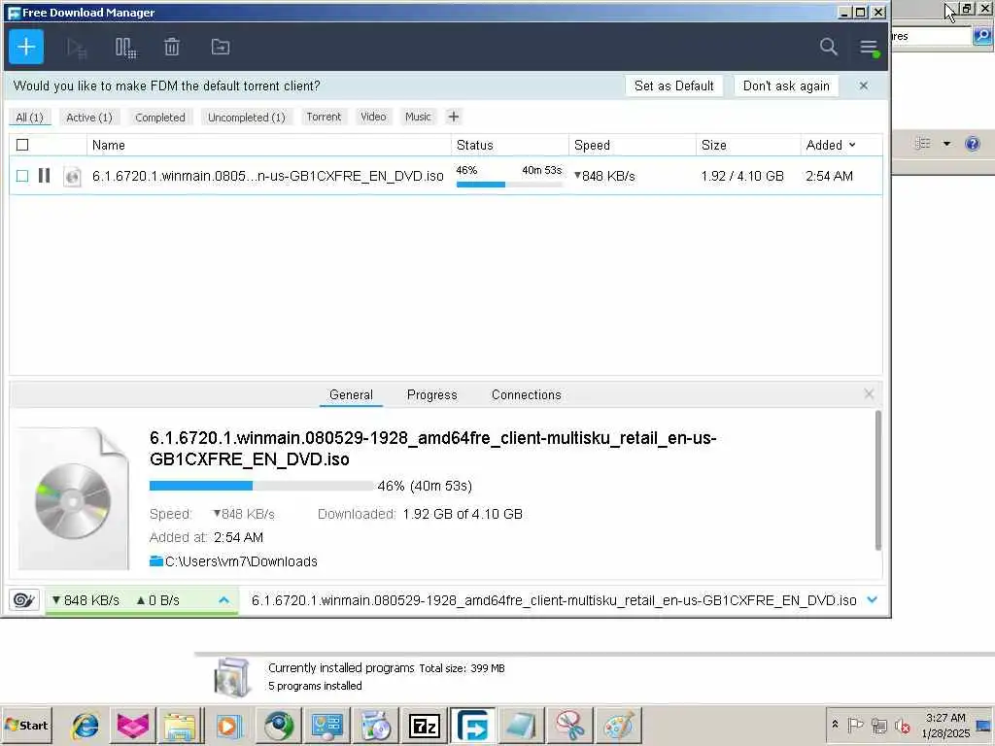This screenshot has height=746, width=995.
Task: Open the pink fox app on taskbar
Action: [x=132, y=725]
